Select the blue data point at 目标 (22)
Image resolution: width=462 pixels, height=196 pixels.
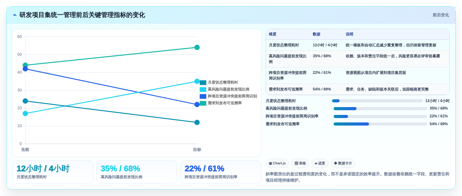[x=197, y=105]
